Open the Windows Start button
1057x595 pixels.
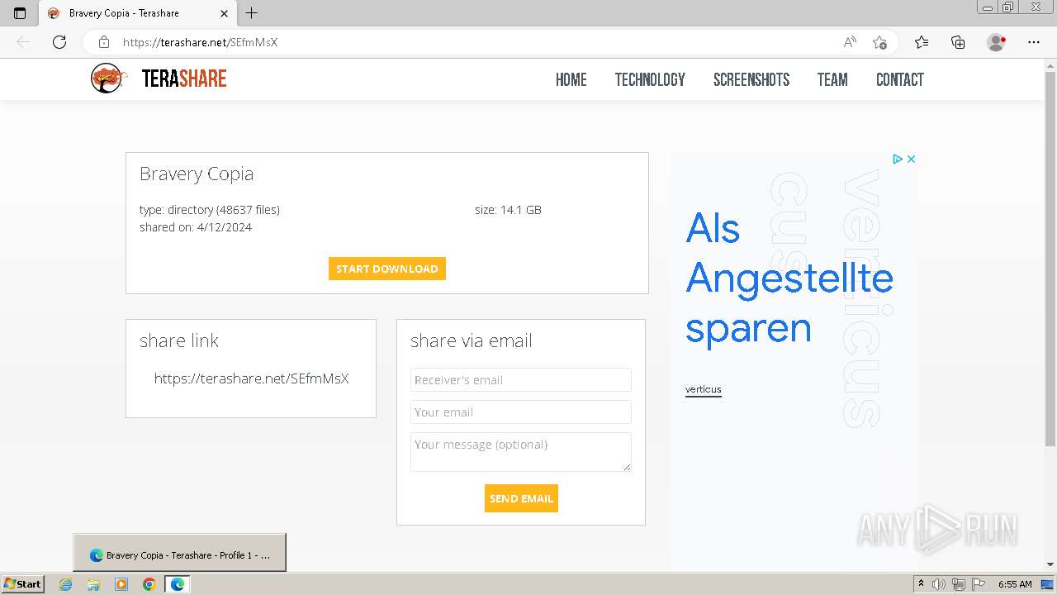coord(22,583)
